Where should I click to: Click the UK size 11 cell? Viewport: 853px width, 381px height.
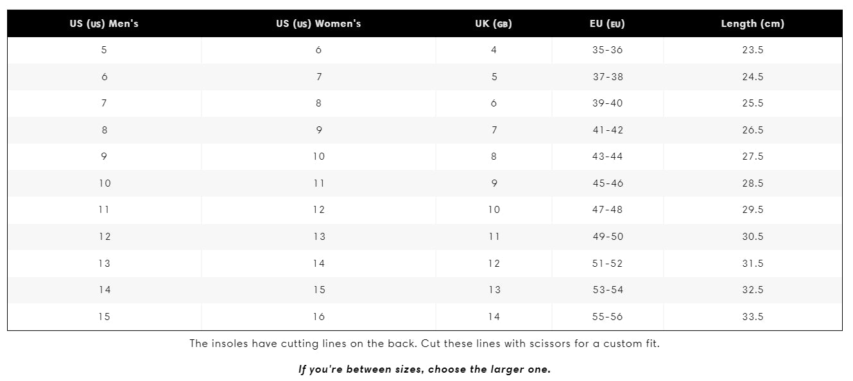(494, 237)
